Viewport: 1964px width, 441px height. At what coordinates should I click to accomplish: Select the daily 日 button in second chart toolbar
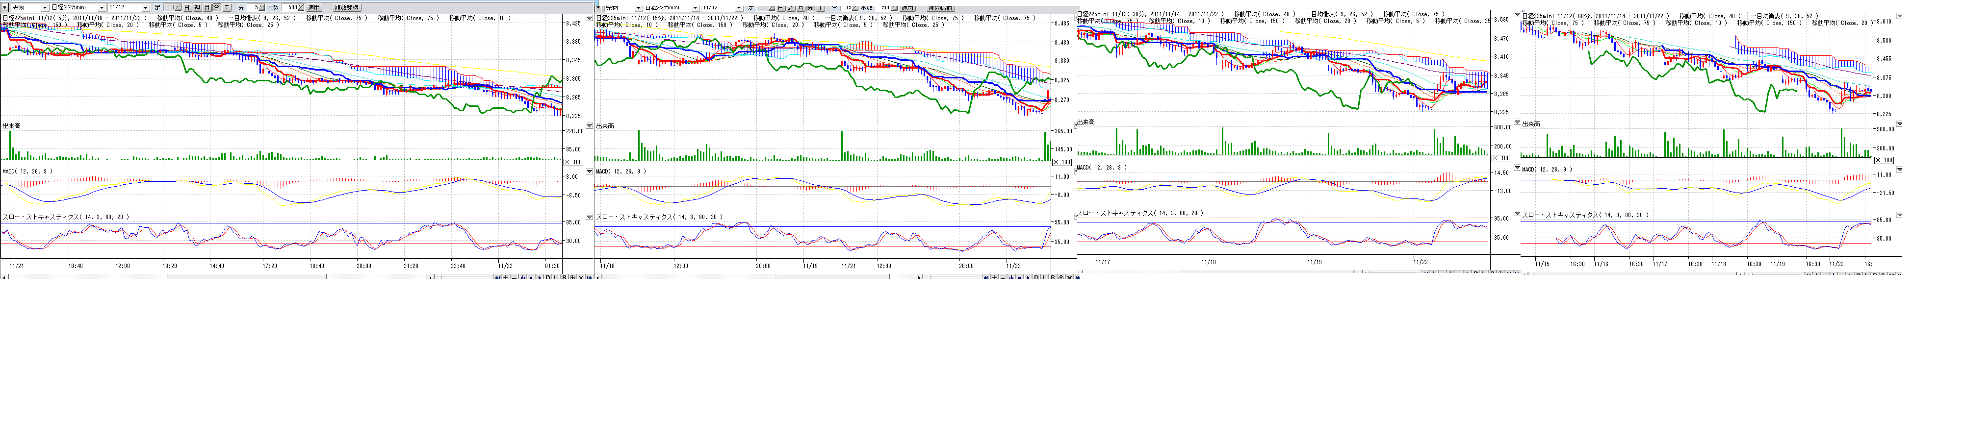point(781,8)
